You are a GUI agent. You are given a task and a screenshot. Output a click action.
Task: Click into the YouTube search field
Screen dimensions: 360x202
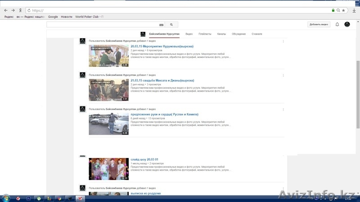[103, 25]
